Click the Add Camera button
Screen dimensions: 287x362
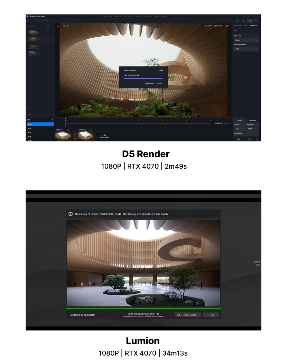tap(104, 136)
